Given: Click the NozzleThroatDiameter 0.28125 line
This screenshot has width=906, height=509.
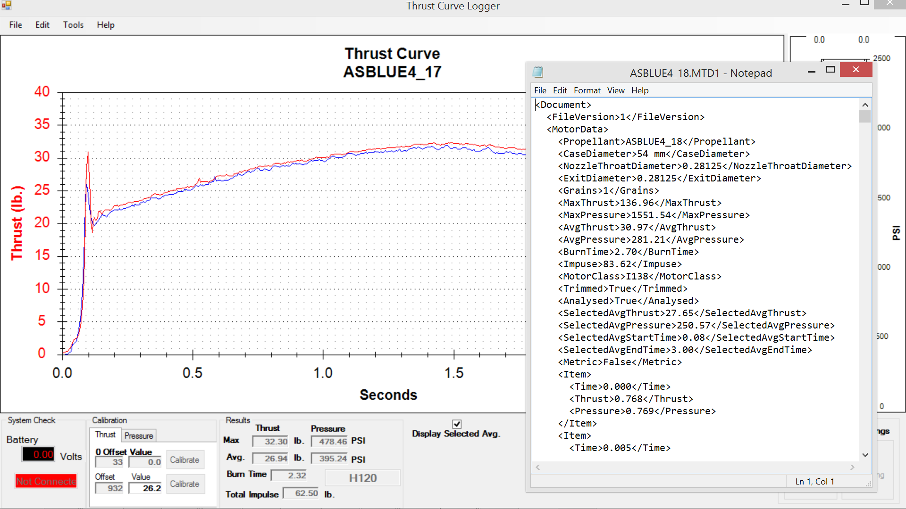Looking at the screenshot, I should 705,166.
